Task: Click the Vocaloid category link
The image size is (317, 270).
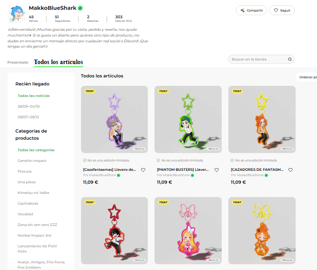Action: 25,214
